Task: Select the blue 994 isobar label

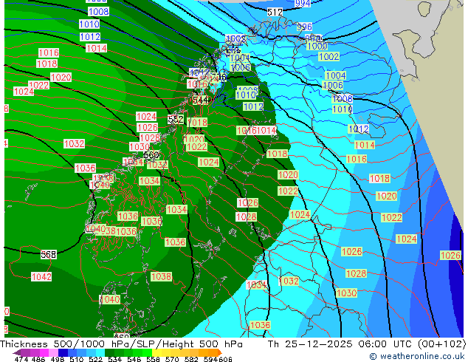Action: coord(303,3)
